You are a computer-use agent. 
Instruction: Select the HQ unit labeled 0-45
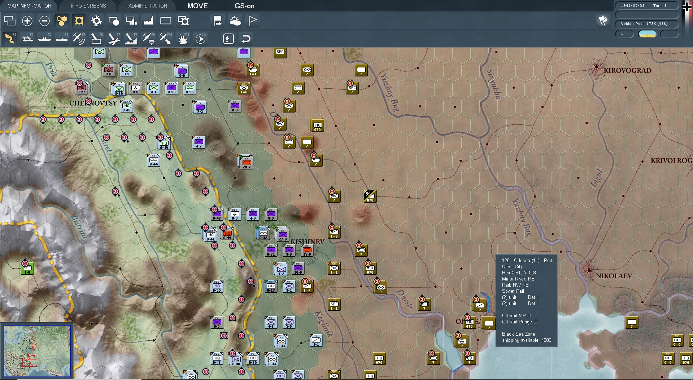[127, 106]
